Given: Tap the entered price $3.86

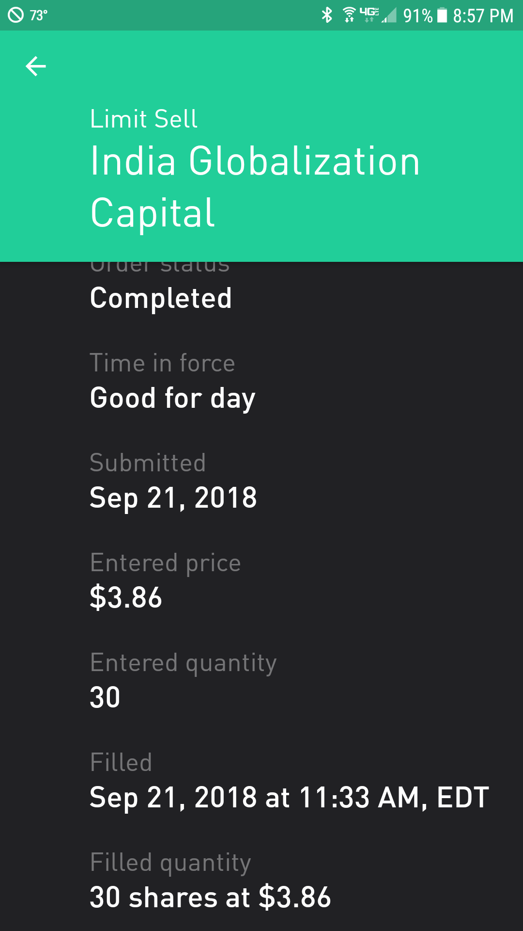Looking at the screenshot, I should click(126, 597).
